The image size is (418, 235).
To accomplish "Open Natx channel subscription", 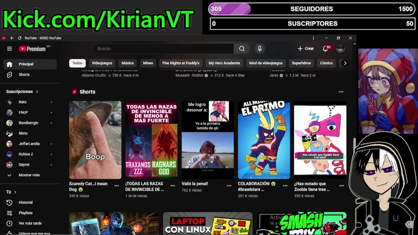I will tap(30, 102).
